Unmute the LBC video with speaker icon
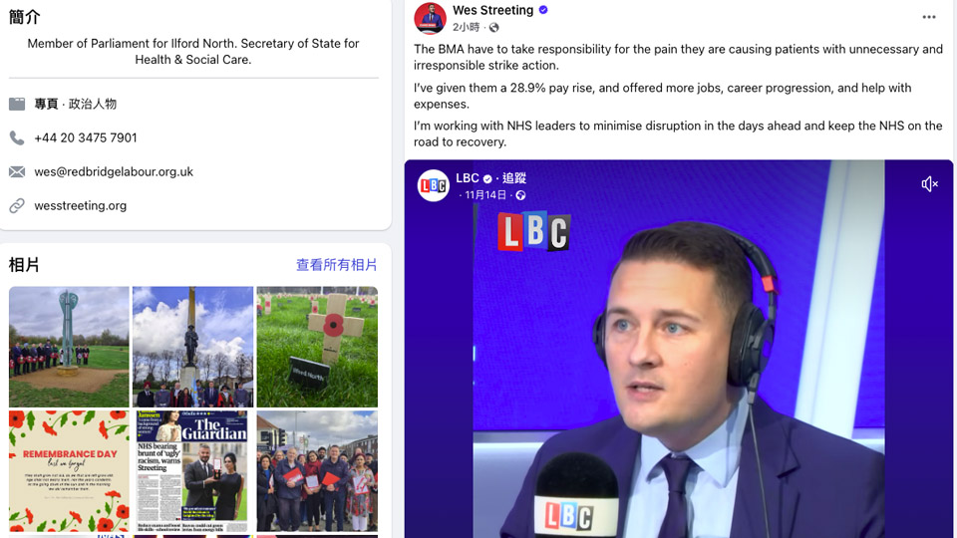This screenshot has height=538, width=957. point(929,183)
